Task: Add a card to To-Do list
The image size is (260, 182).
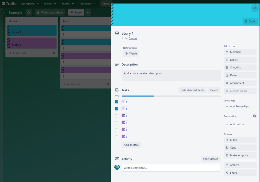Action: [x=72, y=84]
